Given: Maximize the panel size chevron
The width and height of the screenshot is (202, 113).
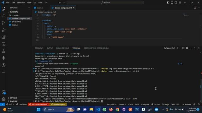Looking at the screenshot, I should tap(195, 48).
